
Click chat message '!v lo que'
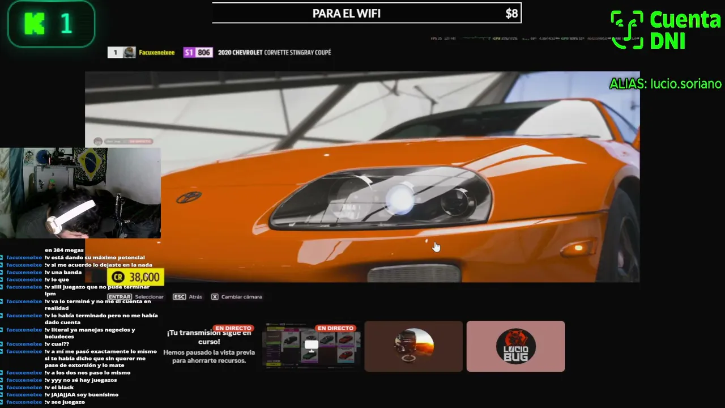coord(57,279)
